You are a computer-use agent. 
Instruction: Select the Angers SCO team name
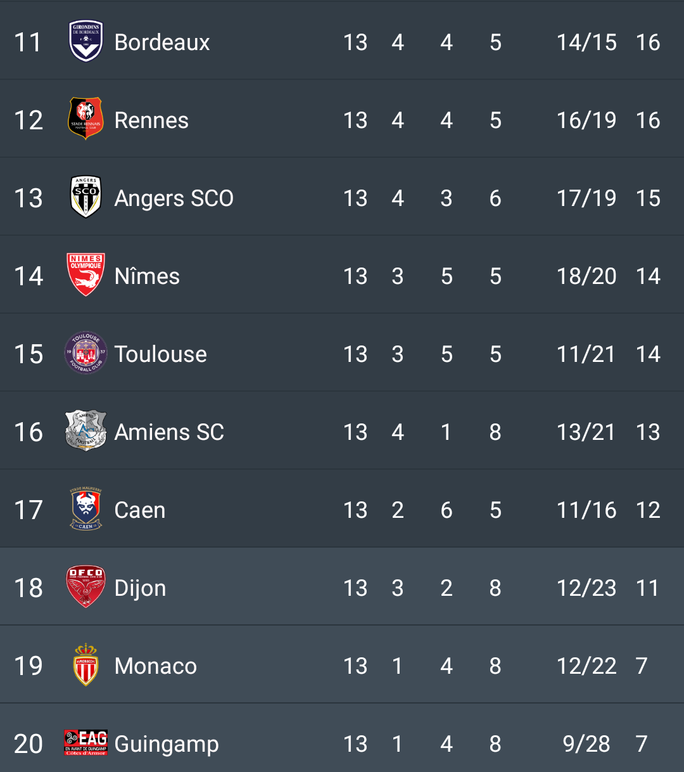(x=174, y=198)
